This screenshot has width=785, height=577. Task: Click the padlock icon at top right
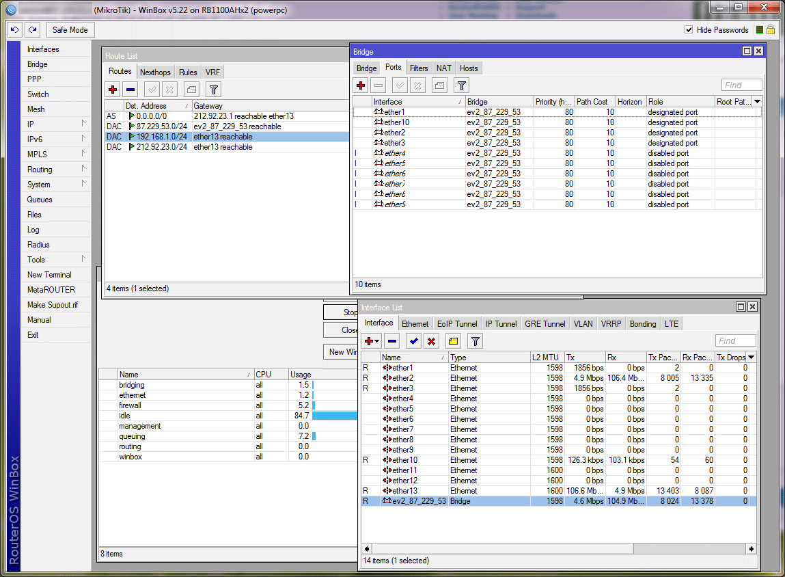tap(771, 30)
